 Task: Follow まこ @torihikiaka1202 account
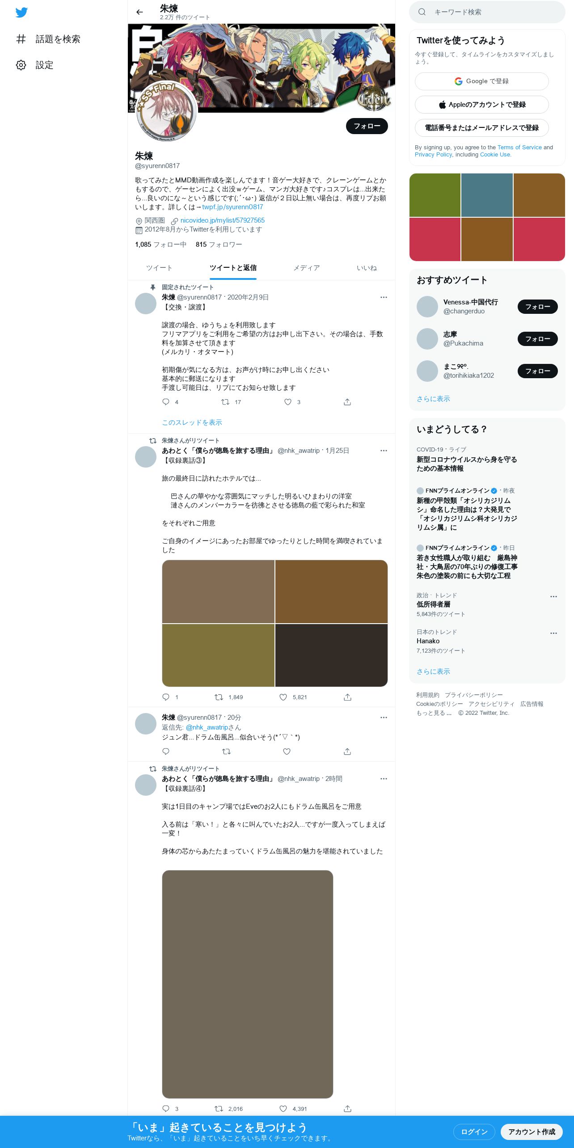point(537,371)
